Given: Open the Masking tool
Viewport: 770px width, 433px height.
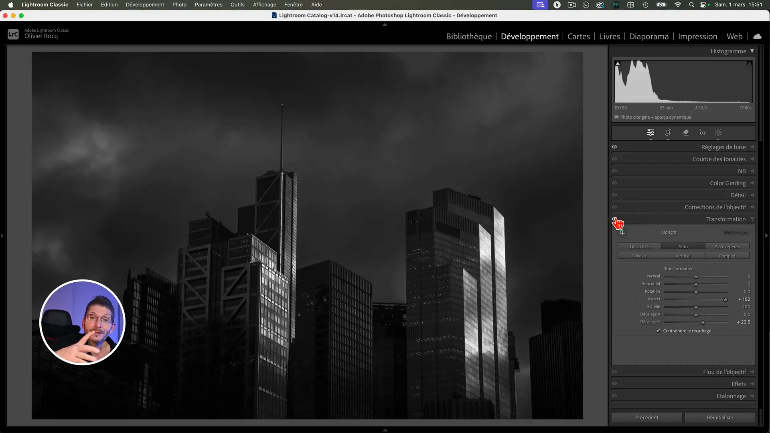Looking at the screenshot, I should 718,132.
